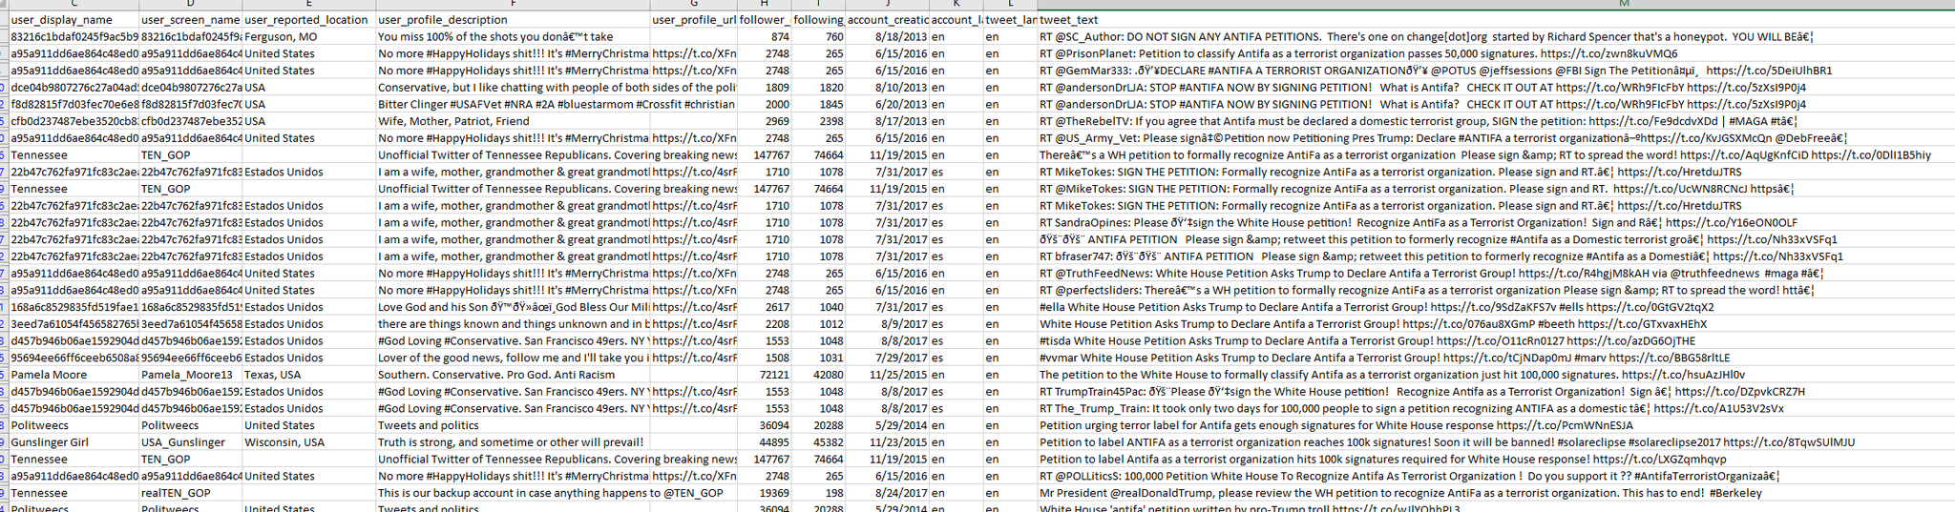Select 'Truth is strong, and sometime' description
This screenshot has width=1955, height=512.
click(513, 442)
